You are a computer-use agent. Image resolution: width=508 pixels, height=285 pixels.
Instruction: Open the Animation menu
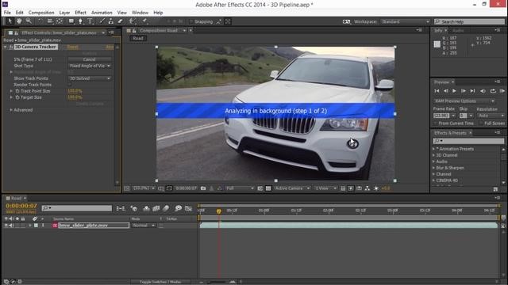102,13
